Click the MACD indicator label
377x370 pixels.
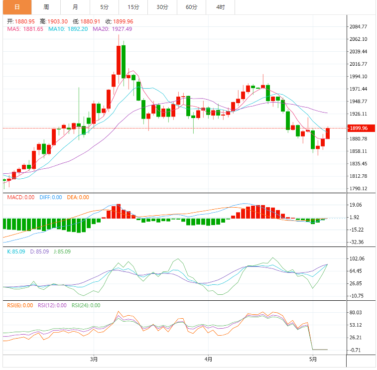point(21,197)
